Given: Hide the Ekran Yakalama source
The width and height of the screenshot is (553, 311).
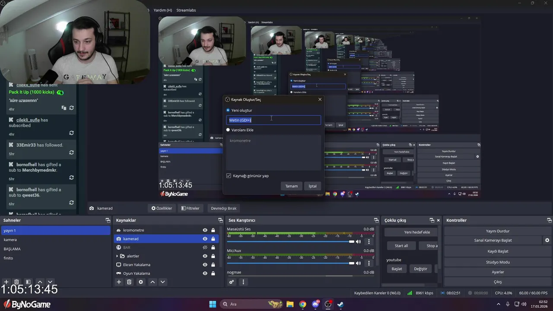Looking at the screenshot, I should [205, 265].
